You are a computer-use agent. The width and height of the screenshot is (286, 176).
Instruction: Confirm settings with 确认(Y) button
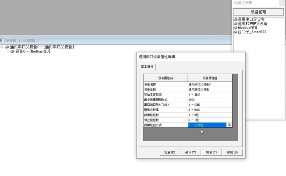point(191,152)
